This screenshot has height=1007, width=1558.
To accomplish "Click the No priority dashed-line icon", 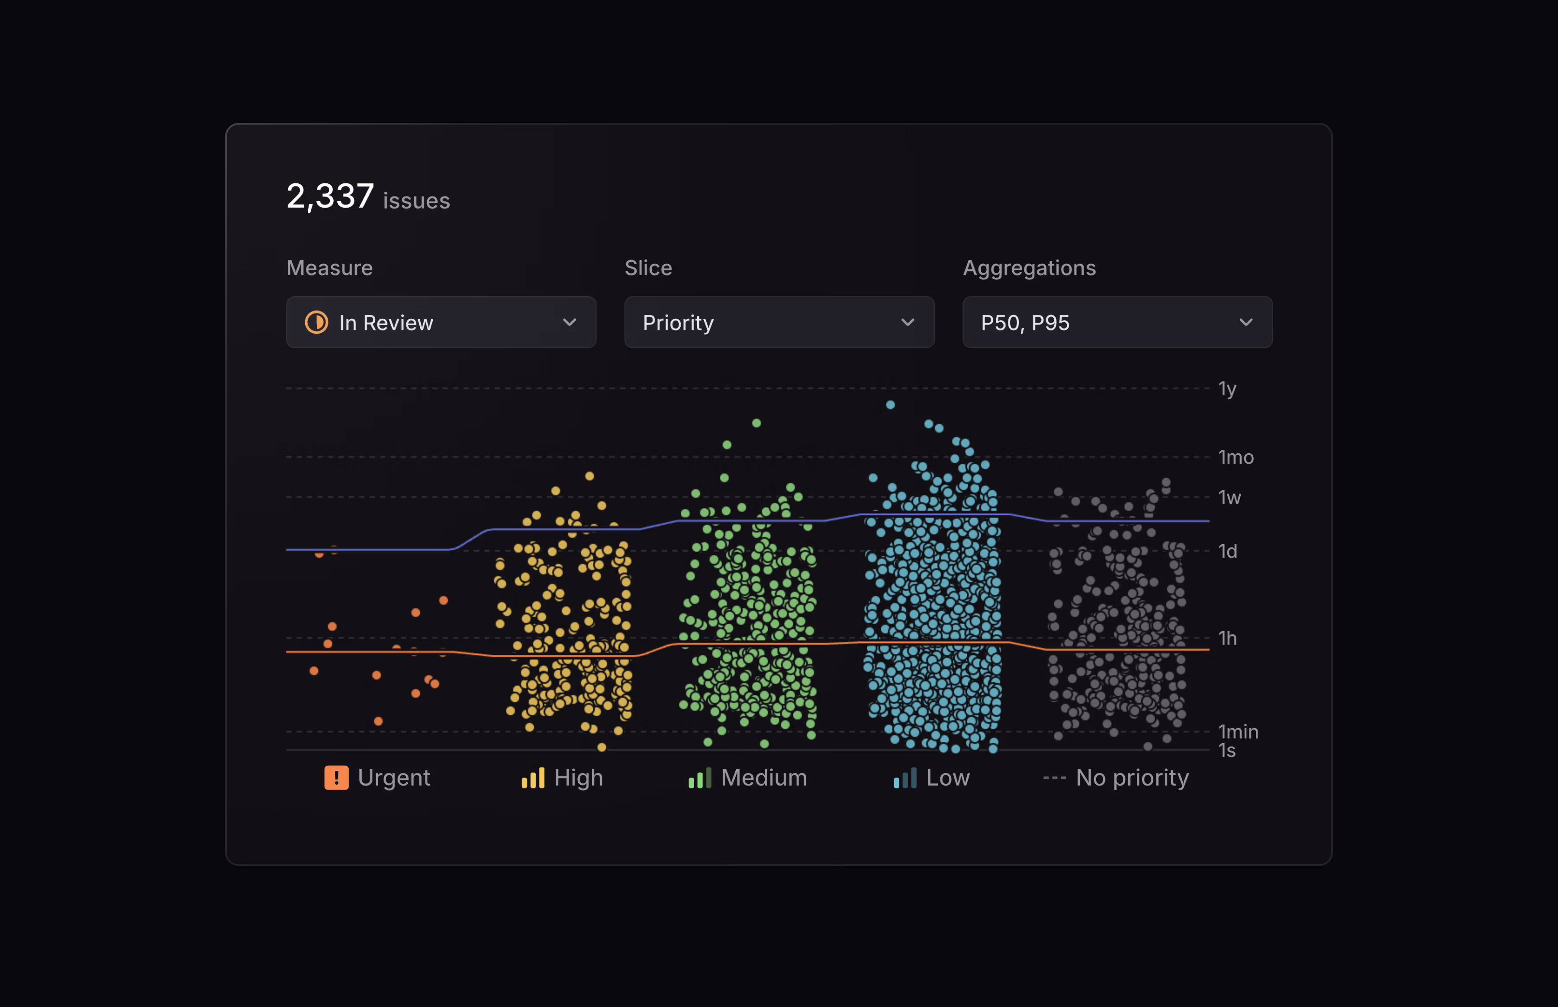I will tap(1056, 777).
